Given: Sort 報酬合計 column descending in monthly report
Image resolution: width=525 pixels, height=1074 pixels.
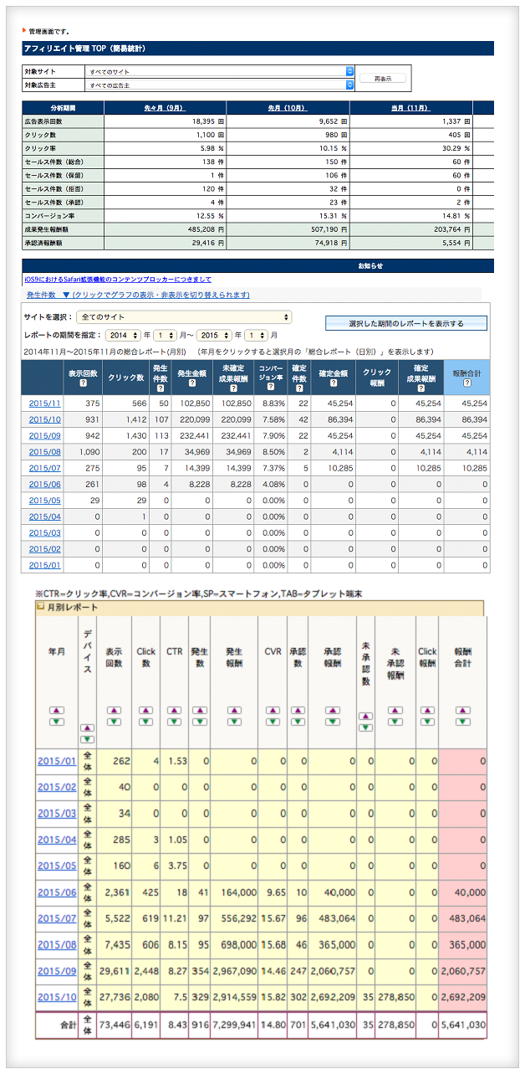Looking at the screenshot, I should [462, 721].
